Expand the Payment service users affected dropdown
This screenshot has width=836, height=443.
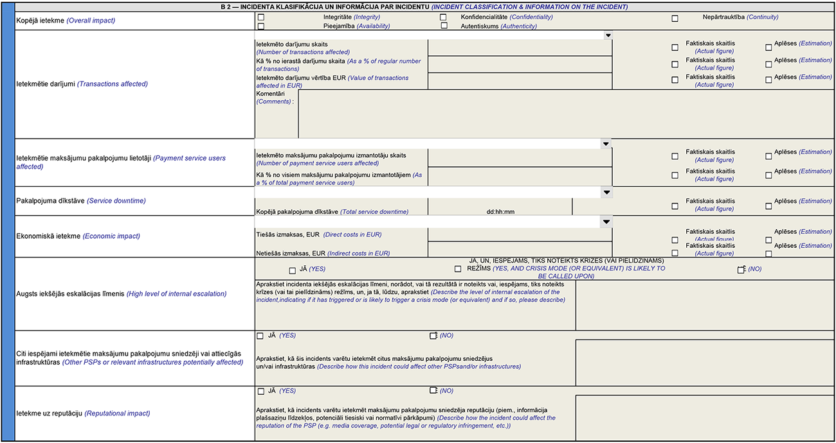tap(605, 144)
